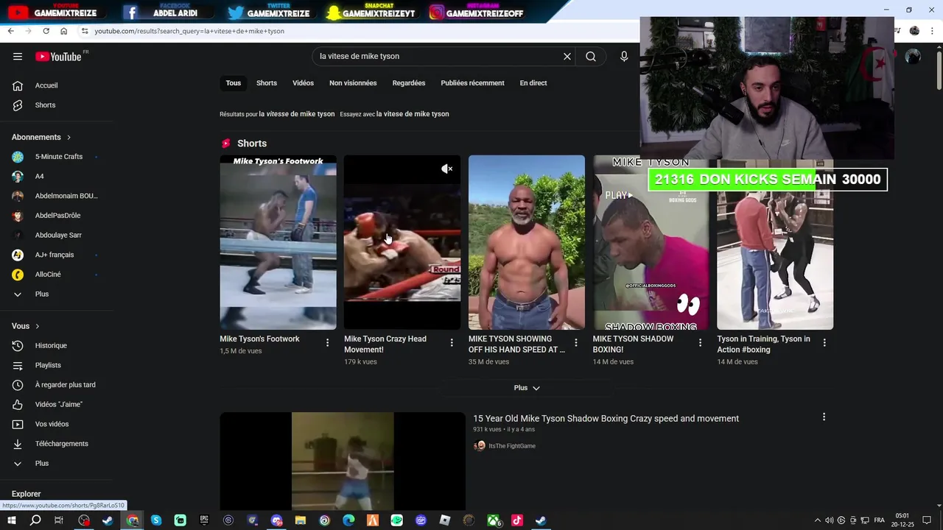Select the Vidéos filter chip
Image resolution: width=943 pixels, height=530 pixels.
click(303, 83)
